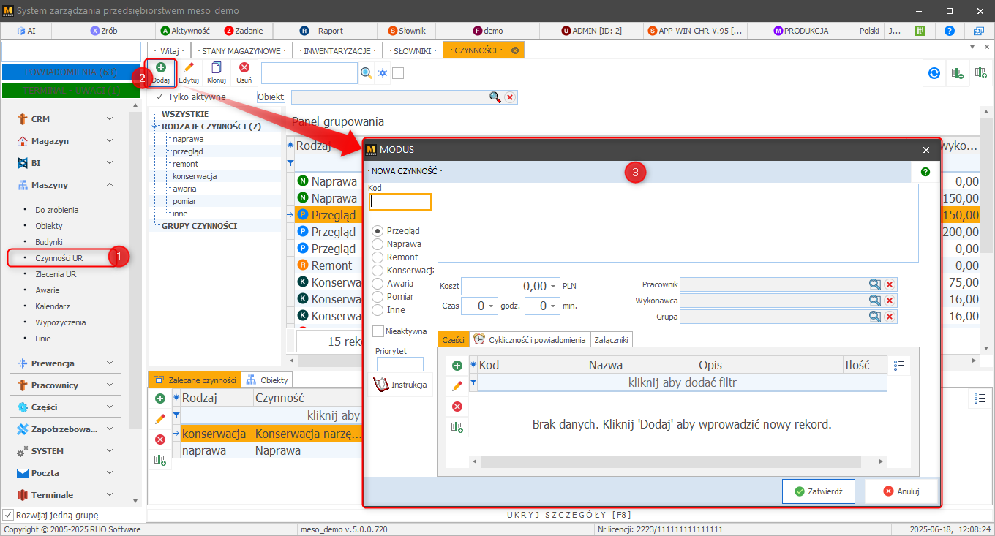995x536 pixels.
Task: Open lookup for Wykonawca field
Action: pos(874,301)
